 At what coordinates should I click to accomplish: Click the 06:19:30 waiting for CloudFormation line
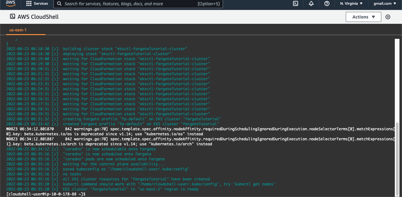[108, 64]
